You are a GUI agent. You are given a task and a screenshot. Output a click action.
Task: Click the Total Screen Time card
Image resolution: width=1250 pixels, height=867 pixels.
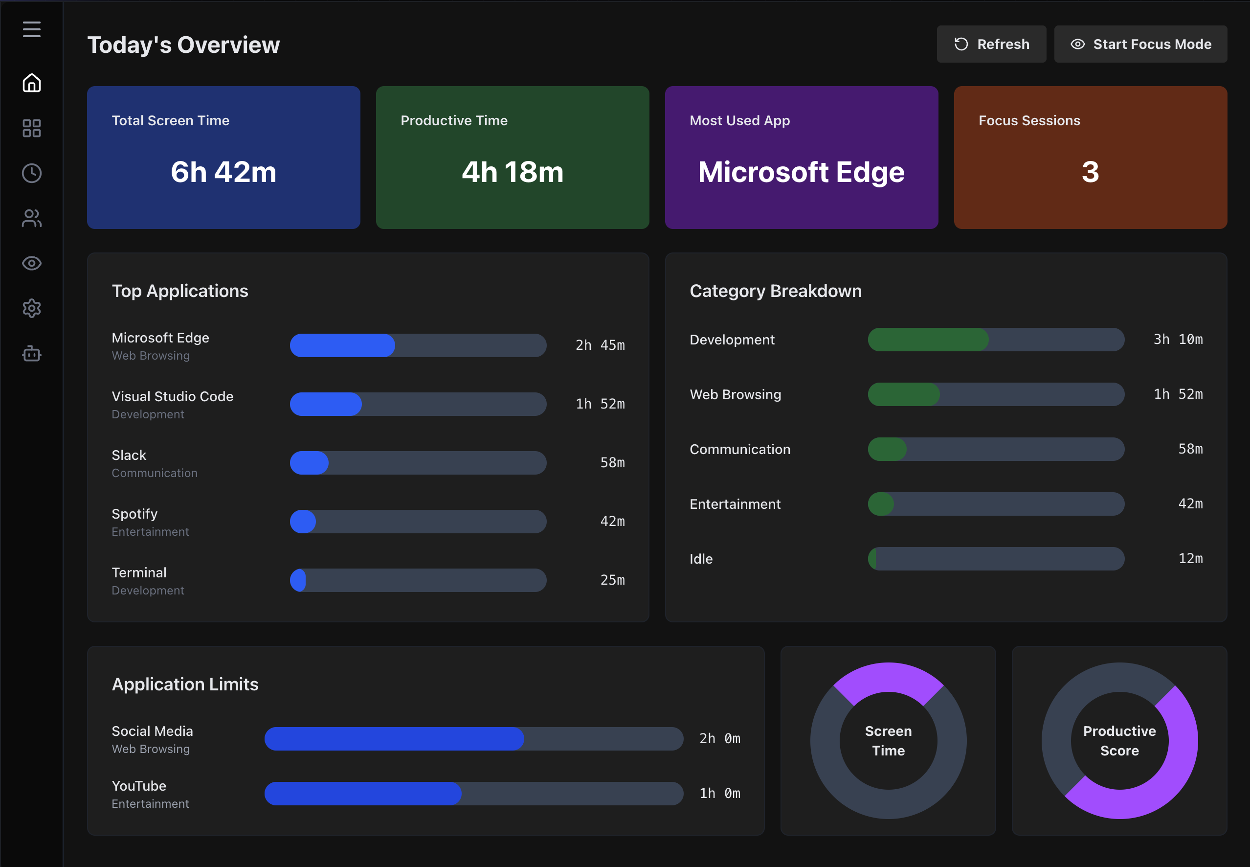click(x=223, y=158)
